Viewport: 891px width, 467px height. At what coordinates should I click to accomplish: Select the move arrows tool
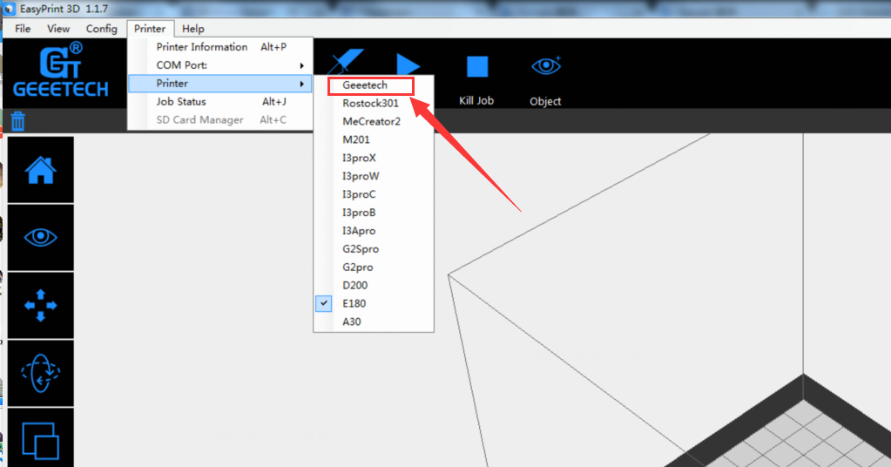tap(40, 305)
